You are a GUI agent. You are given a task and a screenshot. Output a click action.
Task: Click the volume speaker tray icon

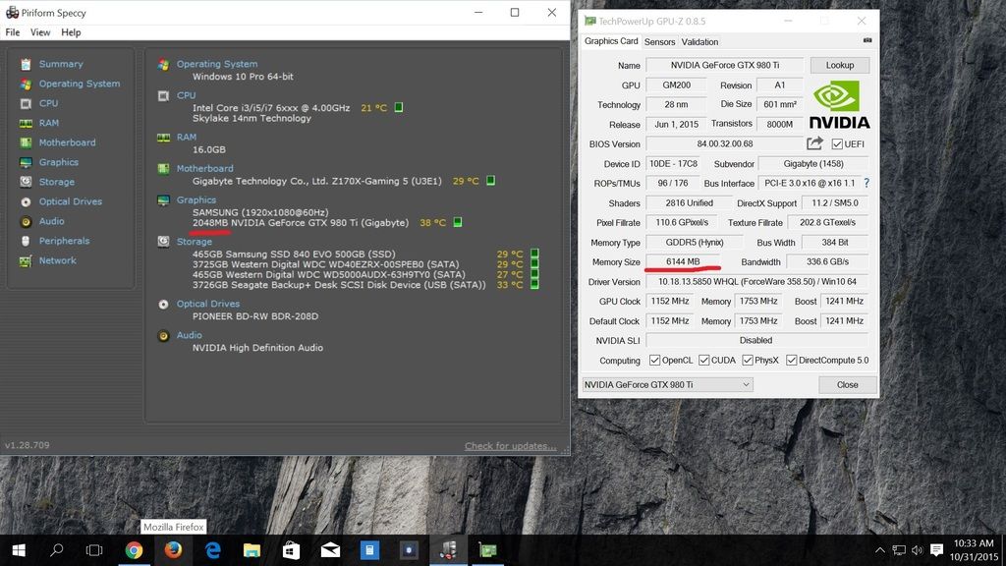[x=918, y=550]
